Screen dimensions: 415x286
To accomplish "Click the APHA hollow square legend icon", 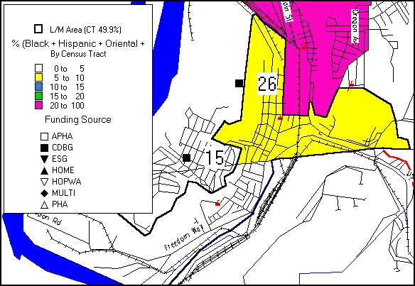I will [44, 136].
